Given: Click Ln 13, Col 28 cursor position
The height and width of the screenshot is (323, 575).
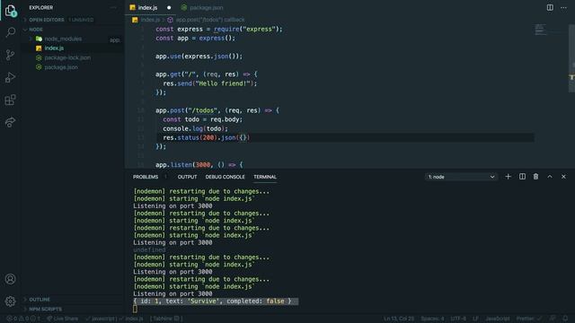Looking at the screenshot, I should click(399, 319).
